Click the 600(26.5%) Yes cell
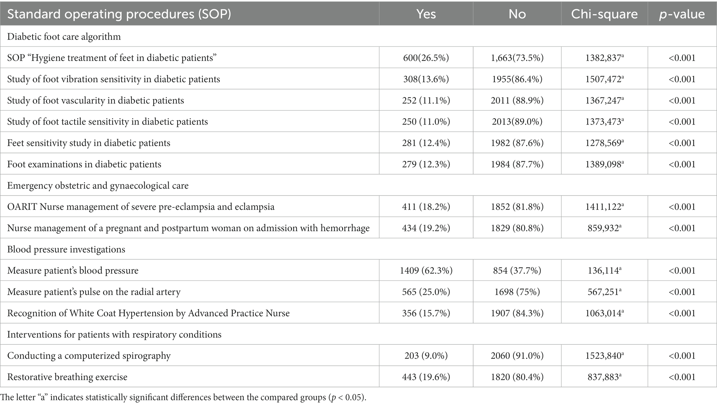Viewport: 717px width, 405px height. (426, 58)
